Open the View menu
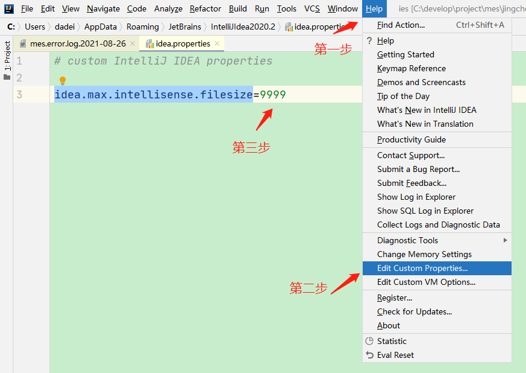 pos(70,8)
